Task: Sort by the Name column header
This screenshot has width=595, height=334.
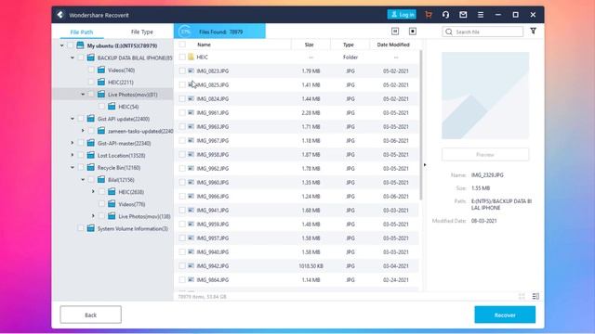Action: click(204, 45)
